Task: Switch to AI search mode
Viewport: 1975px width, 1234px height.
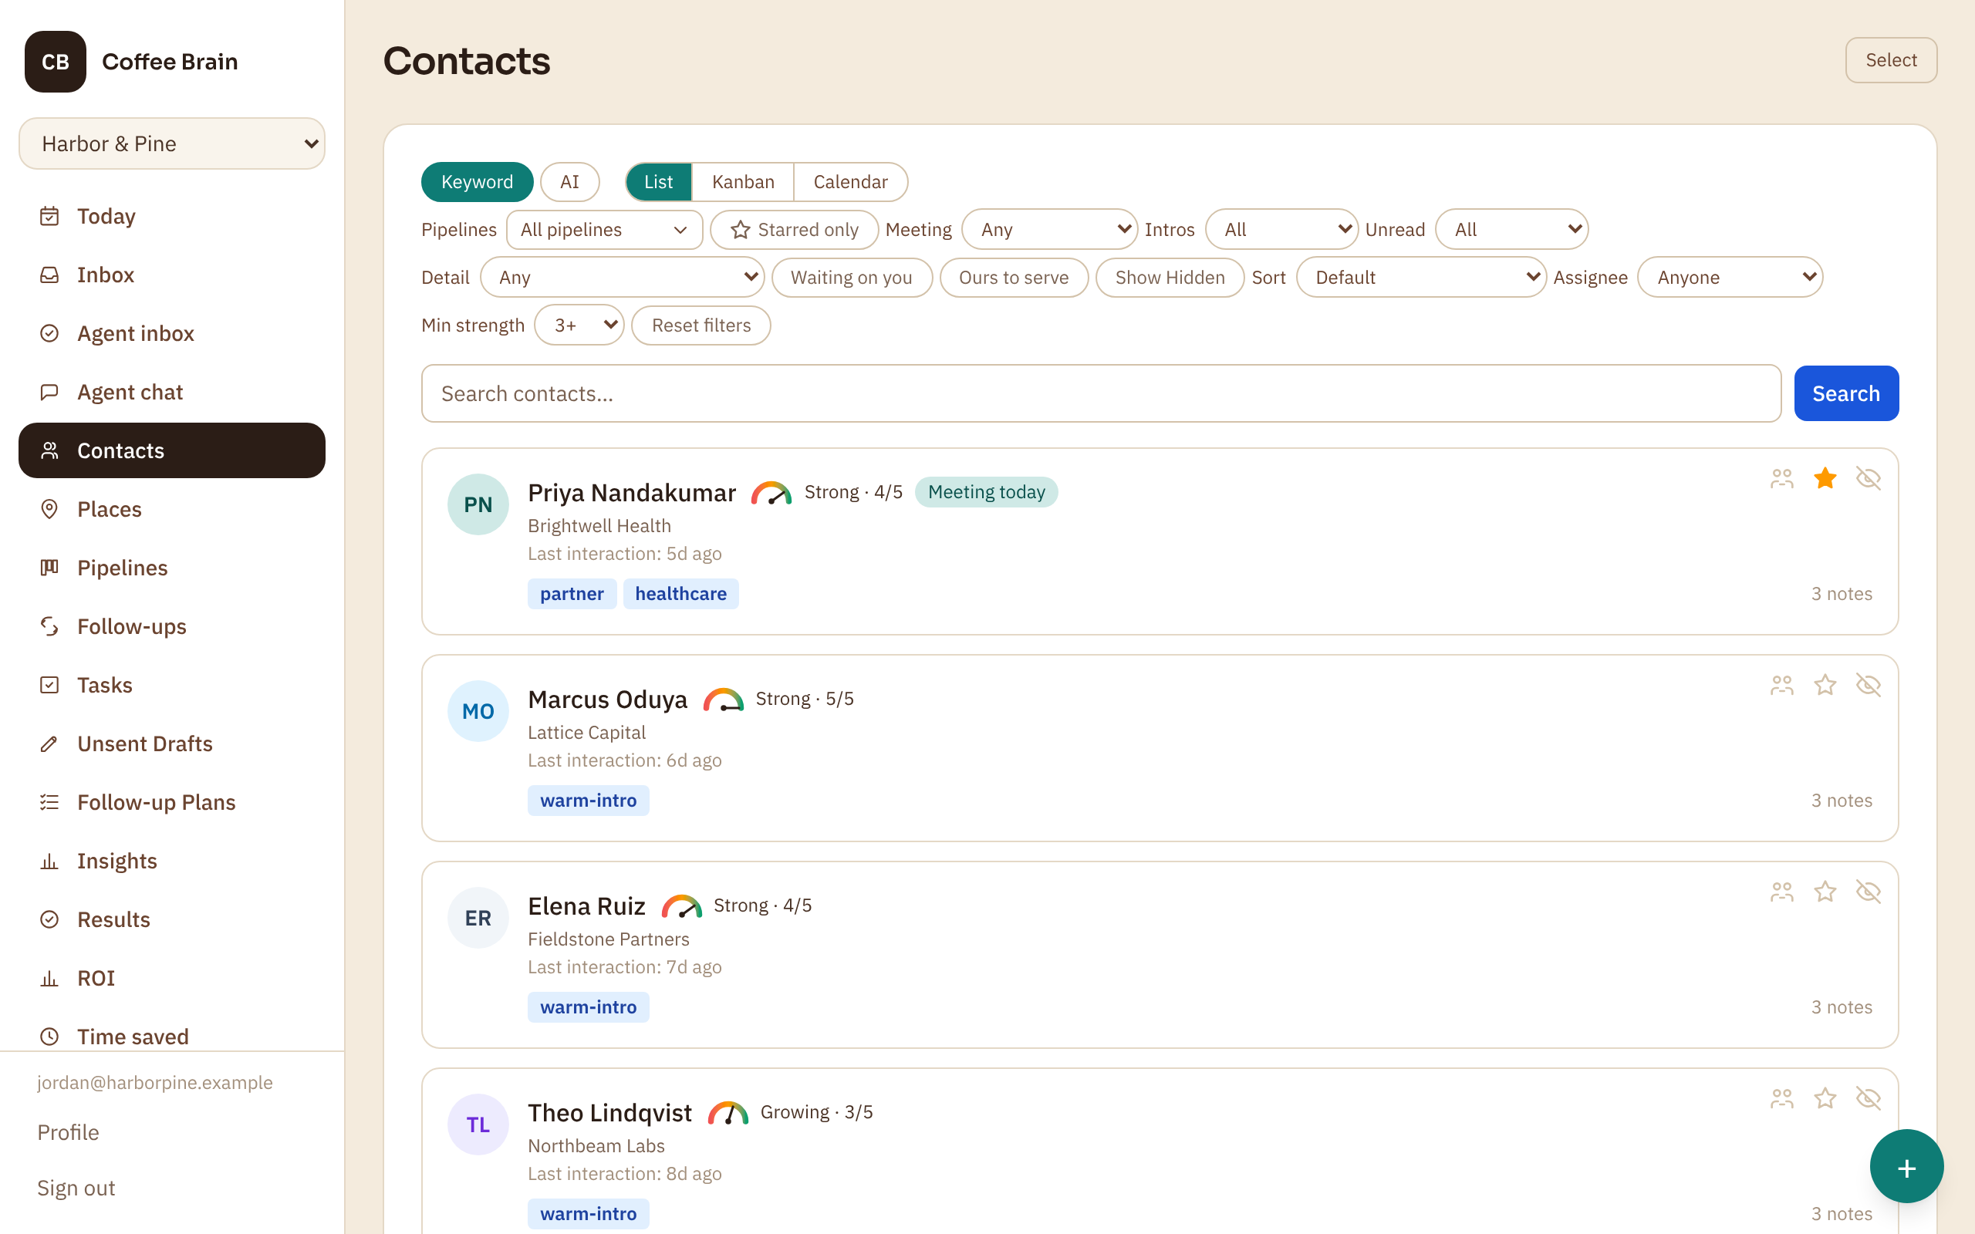Action: coord(569,182)
